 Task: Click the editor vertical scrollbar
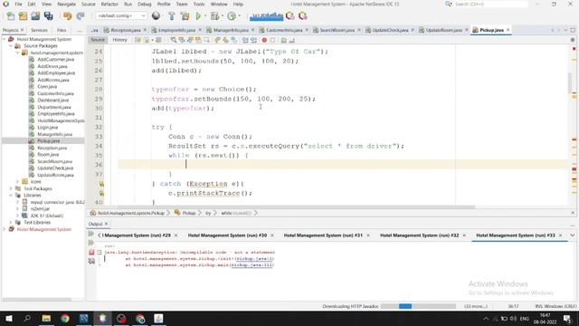pyautogui.click(x=570, y=82)
